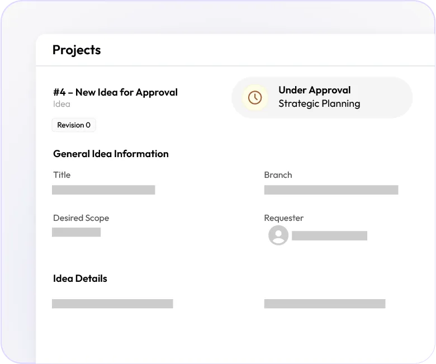Select the '#4 – New Idea for Approval' title
The height and width of the screenshot is (364, 436).
click(x=115, y=92)
